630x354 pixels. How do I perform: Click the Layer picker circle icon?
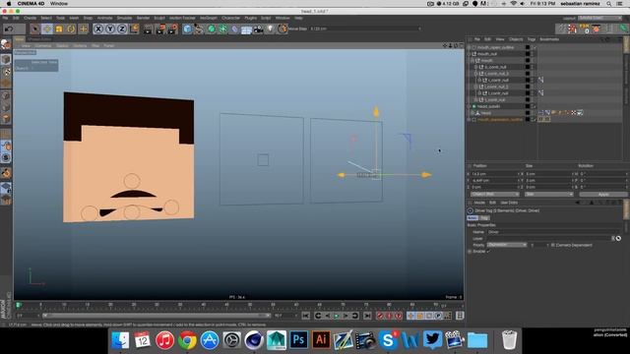click(618, 238)
